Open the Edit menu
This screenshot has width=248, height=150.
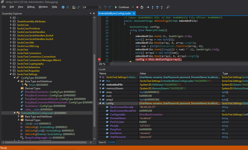[x=12, y=7]
